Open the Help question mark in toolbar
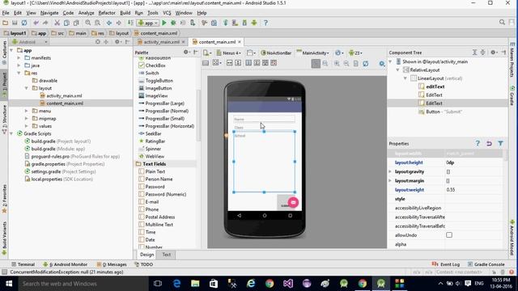The image size is (518, 291). pos(265,23)
